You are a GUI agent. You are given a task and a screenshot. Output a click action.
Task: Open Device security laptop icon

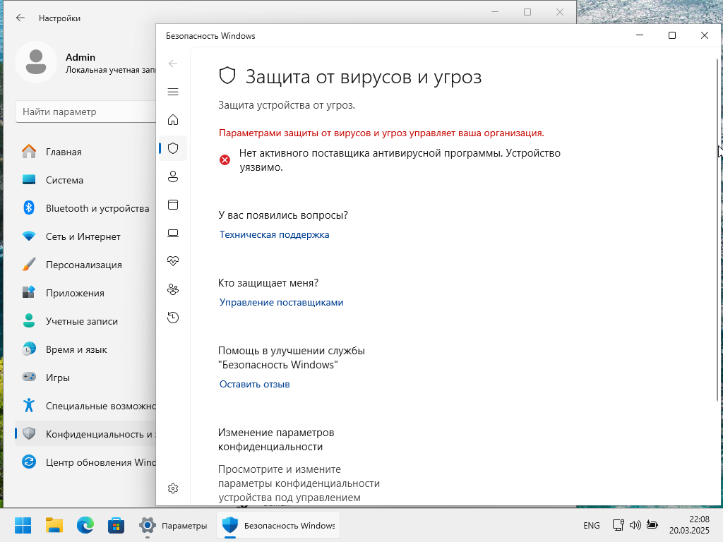coord(173,233)
